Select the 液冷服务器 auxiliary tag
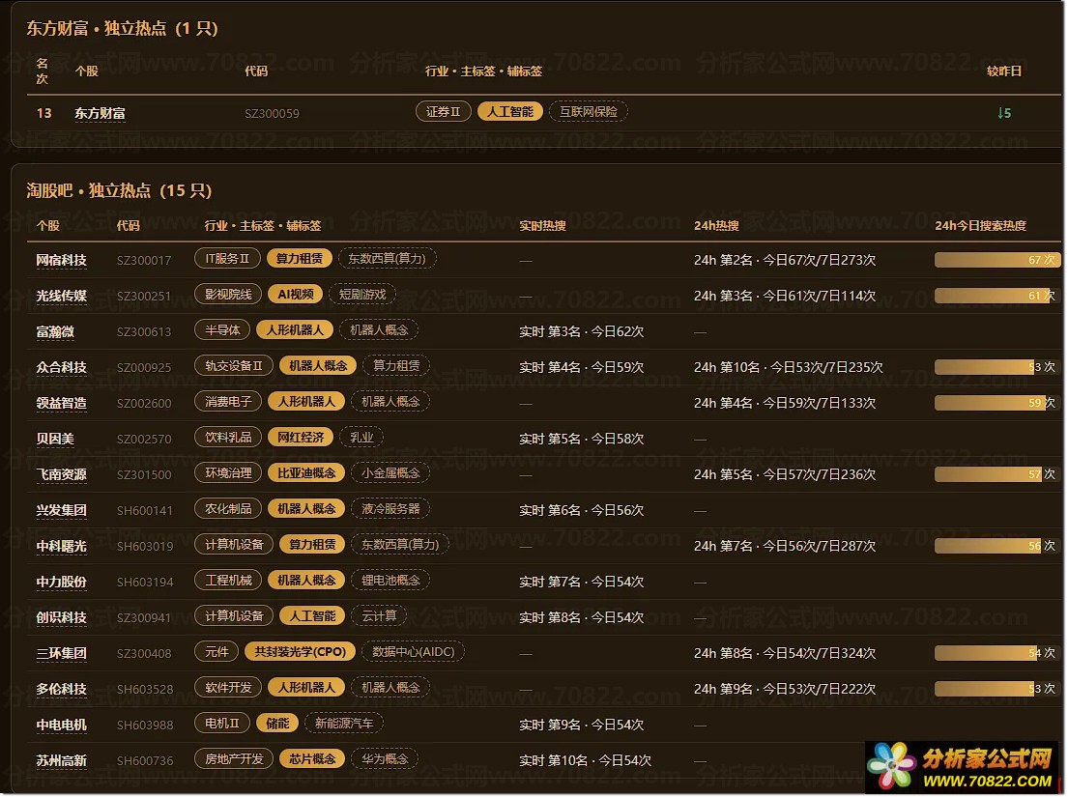The width and height of the screenshot is (1068, 797). tap(390, 508)
